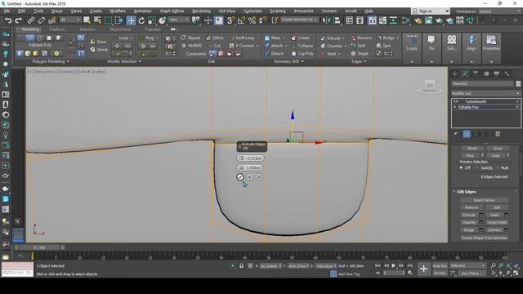523x294 pixels.
Task: Open the Rendering menu
Action: click(x=201, y=11)
